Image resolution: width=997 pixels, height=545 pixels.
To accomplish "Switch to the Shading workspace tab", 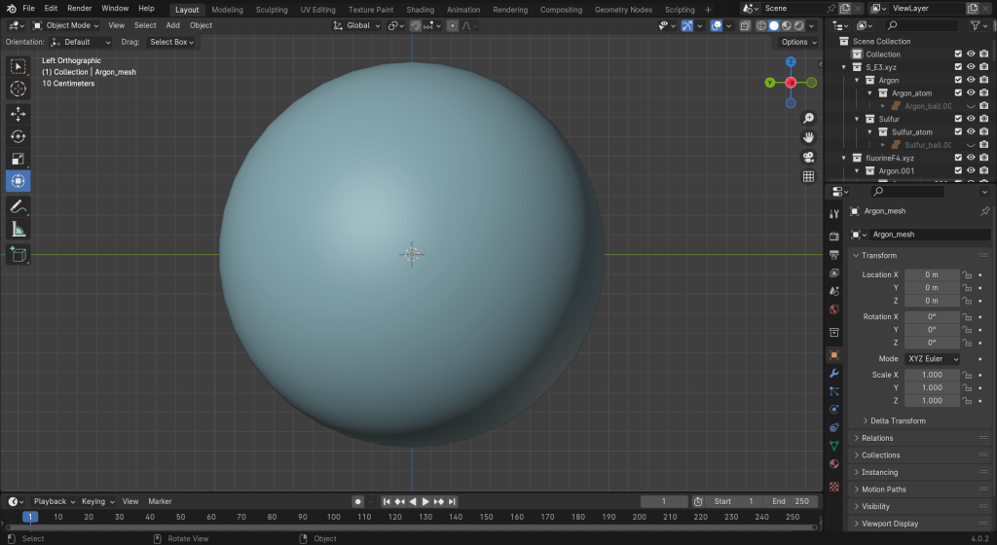I will (420, 10).
